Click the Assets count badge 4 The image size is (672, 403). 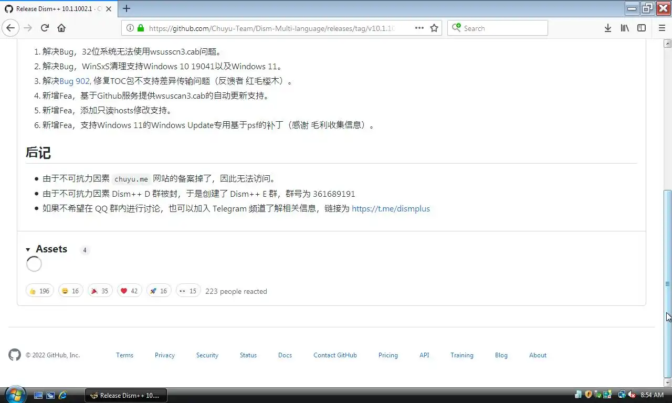click(85, 250)
